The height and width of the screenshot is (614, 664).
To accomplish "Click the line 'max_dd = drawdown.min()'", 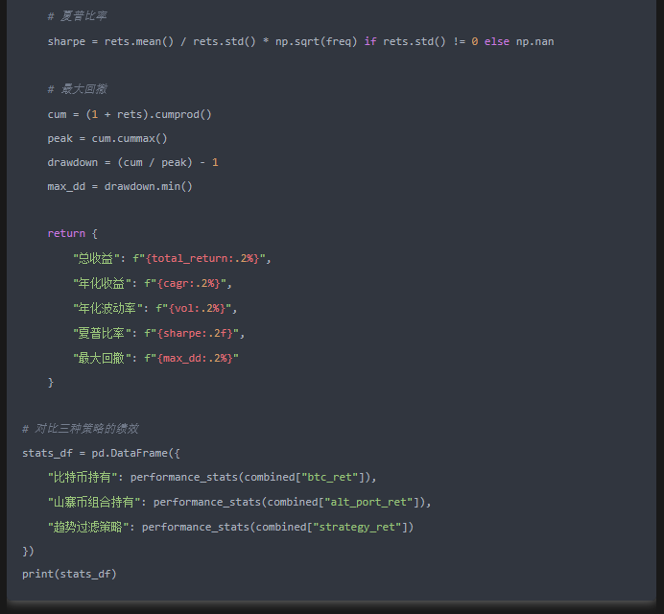I will tap(120, 186).
